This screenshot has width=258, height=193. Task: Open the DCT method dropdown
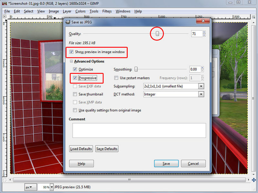201,94
